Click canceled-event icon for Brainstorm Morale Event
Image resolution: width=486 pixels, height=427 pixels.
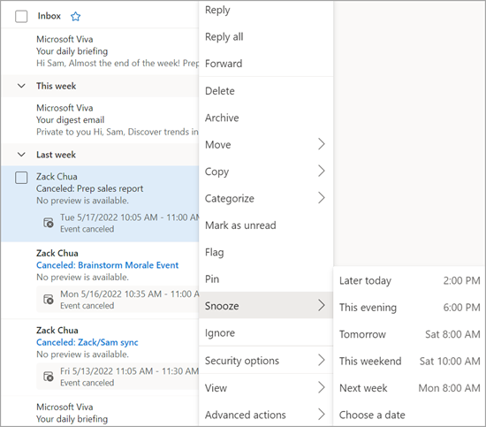49,299
